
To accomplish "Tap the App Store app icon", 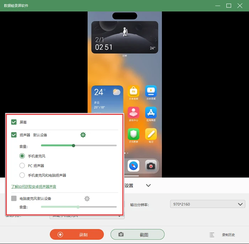I will coord(151,113).
